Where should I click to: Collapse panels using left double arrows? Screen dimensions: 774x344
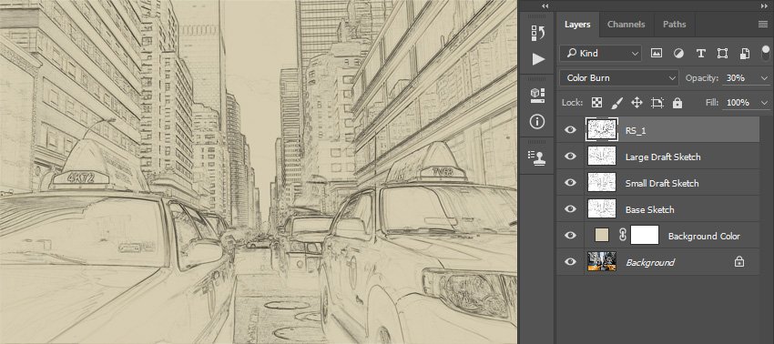tap(545, 6)
